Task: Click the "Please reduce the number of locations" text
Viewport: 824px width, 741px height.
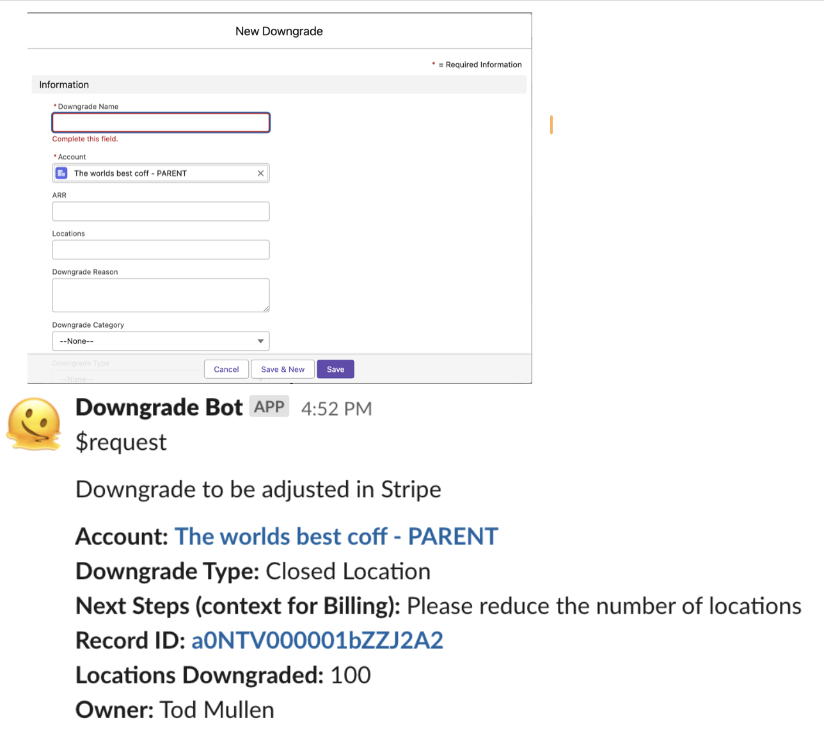Action: pyautogui.click(x=604, y=606)
